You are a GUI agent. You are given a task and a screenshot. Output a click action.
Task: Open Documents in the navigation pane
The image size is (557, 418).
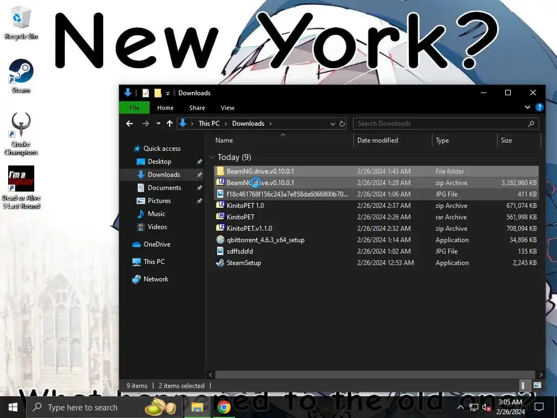coord(164,188)
